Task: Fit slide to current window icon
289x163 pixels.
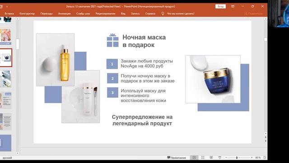Action: [265, 158]
